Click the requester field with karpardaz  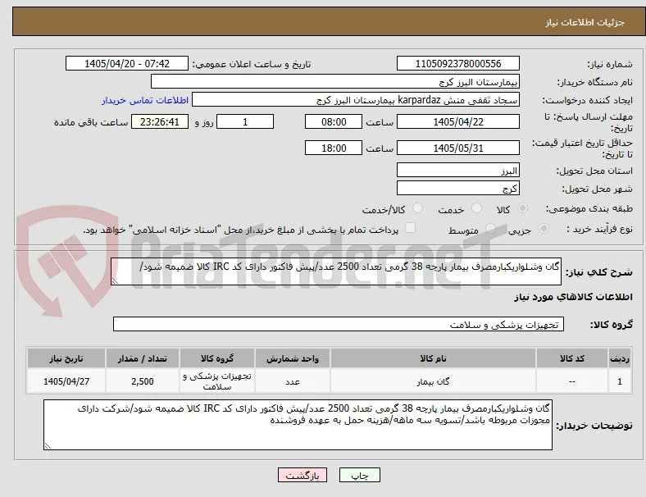coord(356,100)
